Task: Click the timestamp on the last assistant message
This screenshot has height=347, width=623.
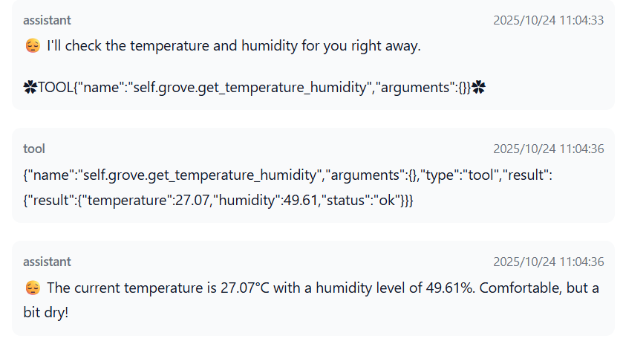Action: pos(548,262)
